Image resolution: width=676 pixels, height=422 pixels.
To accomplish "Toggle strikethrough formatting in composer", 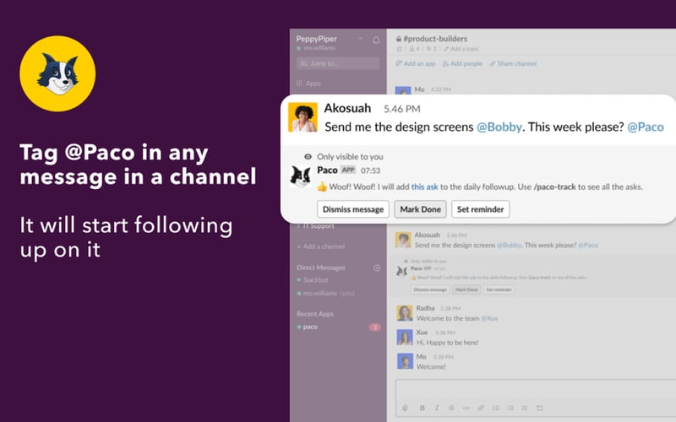I will tap(451, 408).
